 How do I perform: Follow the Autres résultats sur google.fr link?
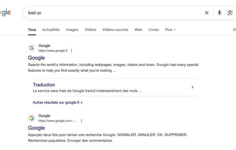pos(58,103)
